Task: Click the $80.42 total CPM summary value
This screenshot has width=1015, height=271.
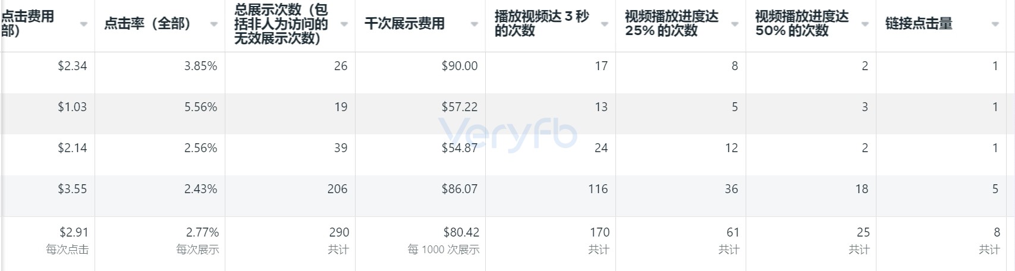Action: (461, 232)
